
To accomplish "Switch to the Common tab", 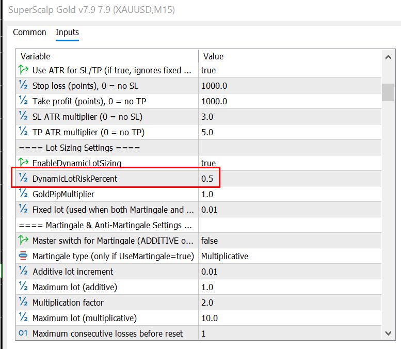I will point(29,32).
